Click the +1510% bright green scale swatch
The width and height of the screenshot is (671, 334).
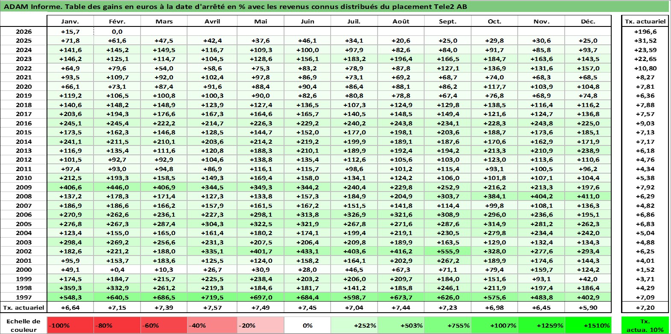coord(588,325)
